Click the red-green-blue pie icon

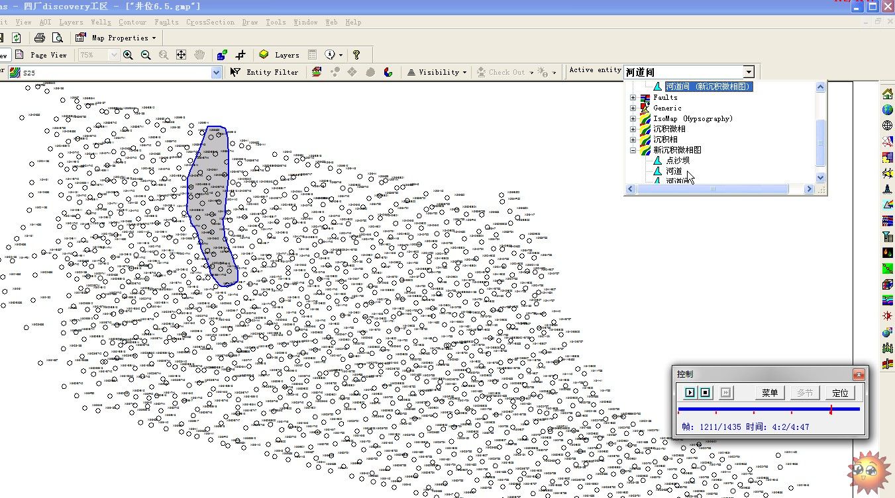[x=388, y=72]
